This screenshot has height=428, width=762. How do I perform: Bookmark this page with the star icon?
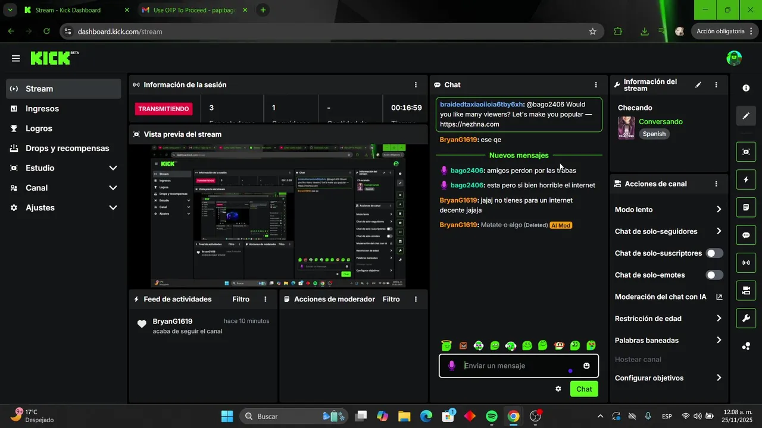point(592,32)
